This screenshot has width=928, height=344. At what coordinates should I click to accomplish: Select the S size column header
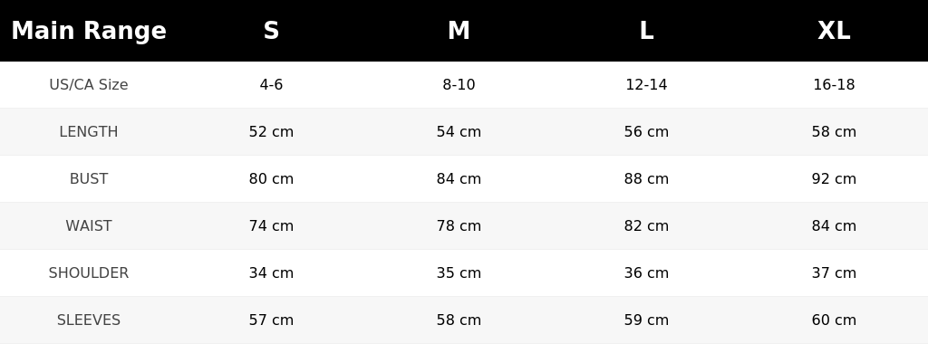[271, 31]
